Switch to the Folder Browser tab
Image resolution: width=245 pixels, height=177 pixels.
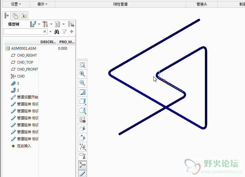[x=15, y=16]
